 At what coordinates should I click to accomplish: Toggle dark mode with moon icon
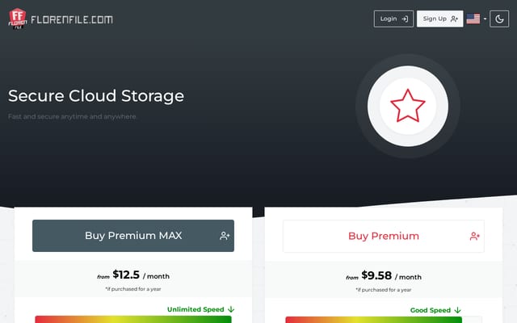[499, 19]
